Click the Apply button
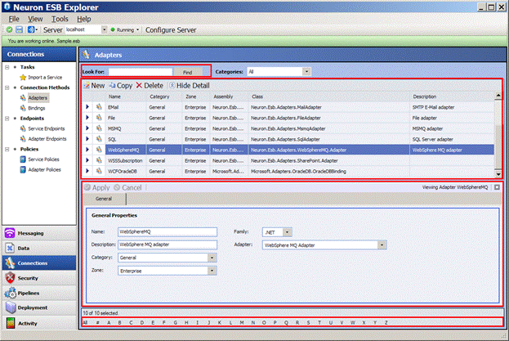509x341 pixels. [97, 188]
